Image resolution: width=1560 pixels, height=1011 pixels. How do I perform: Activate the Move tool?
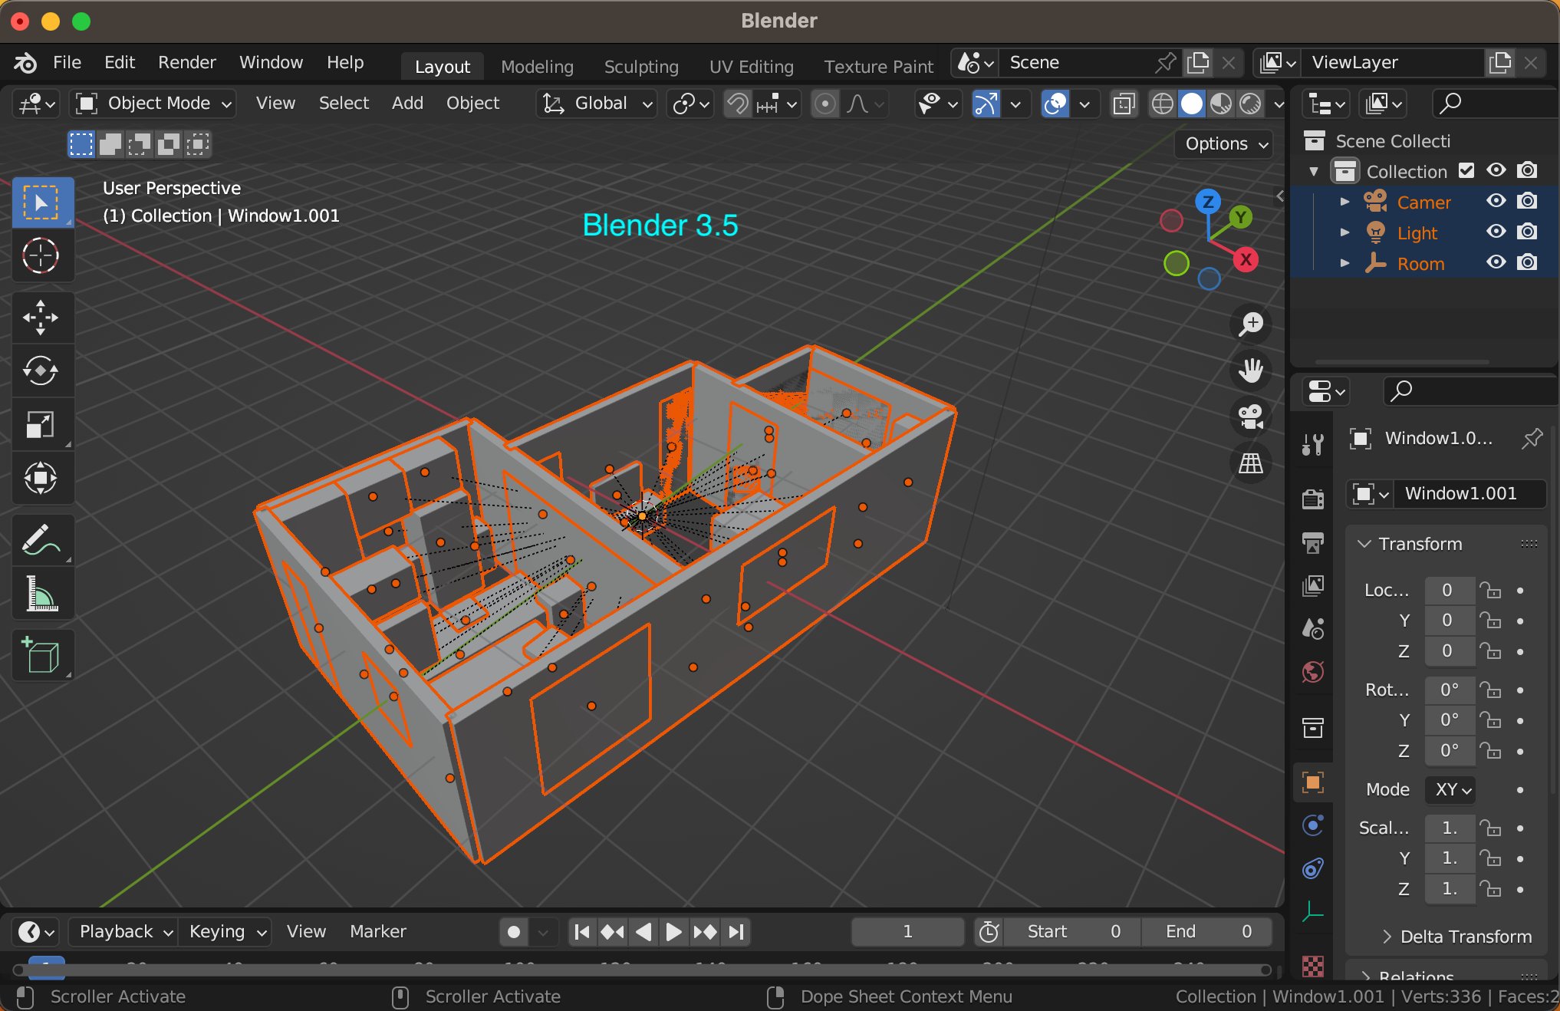coord(41,318)
